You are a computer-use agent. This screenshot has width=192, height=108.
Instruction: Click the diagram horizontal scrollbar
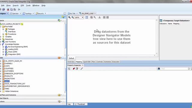(111, 55)
